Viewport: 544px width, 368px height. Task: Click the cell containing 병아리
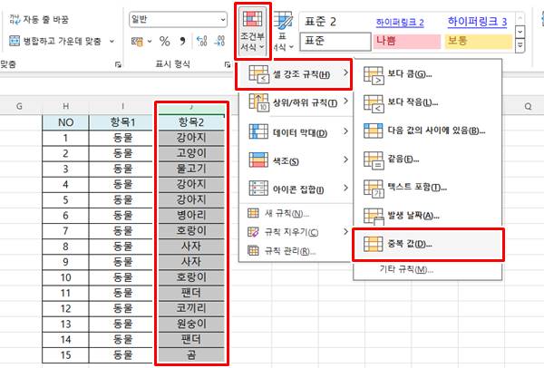(x=191, y=215)
